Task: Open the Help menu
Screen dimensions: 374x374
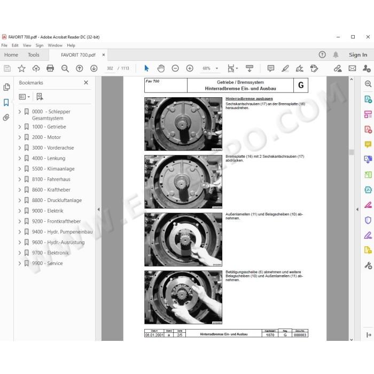Action: 71,45
